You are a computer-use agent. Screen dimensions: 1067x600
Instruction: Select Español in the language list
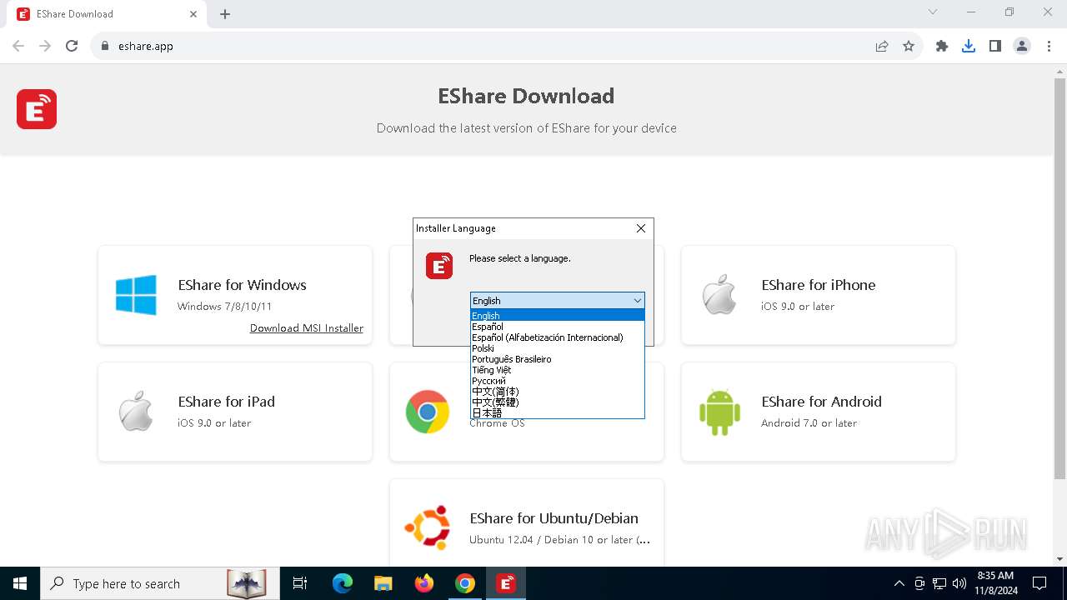(557, 327)
